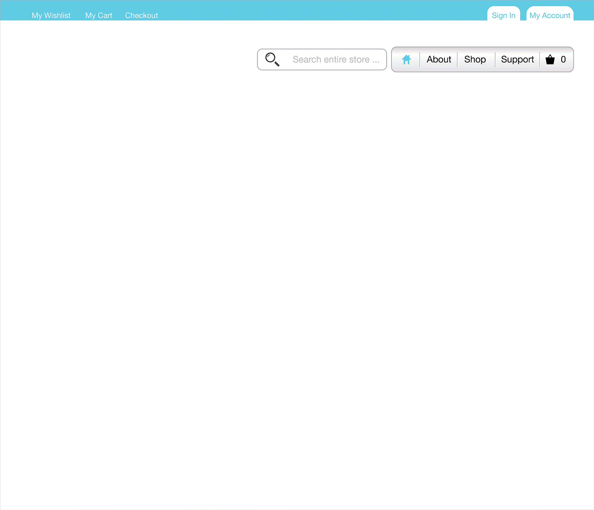Click the divider right of the home icon
This screenshot has width=594, height=510.
click(420, 59)
